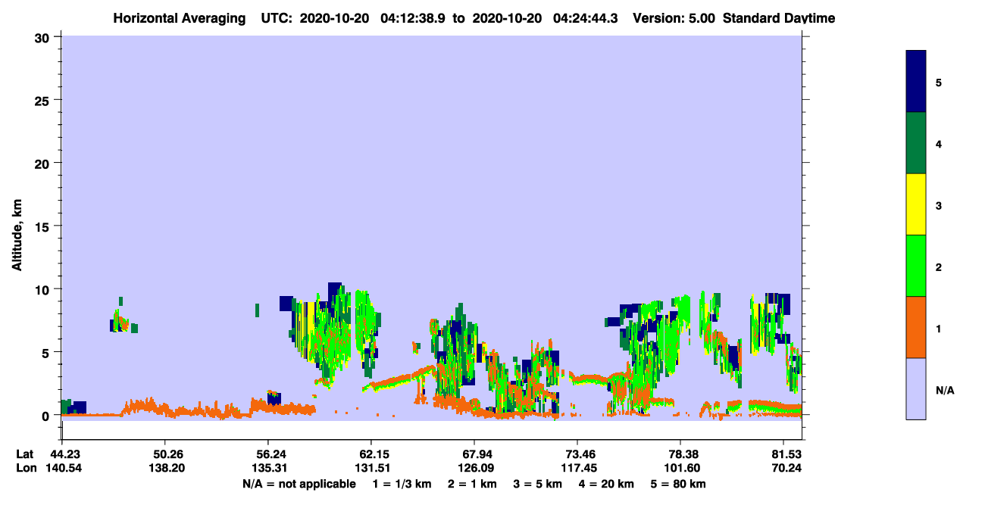Click the colorbar label 2
Image resolution: width=985 pixels, height=505 pixels.
coord(939,267)
